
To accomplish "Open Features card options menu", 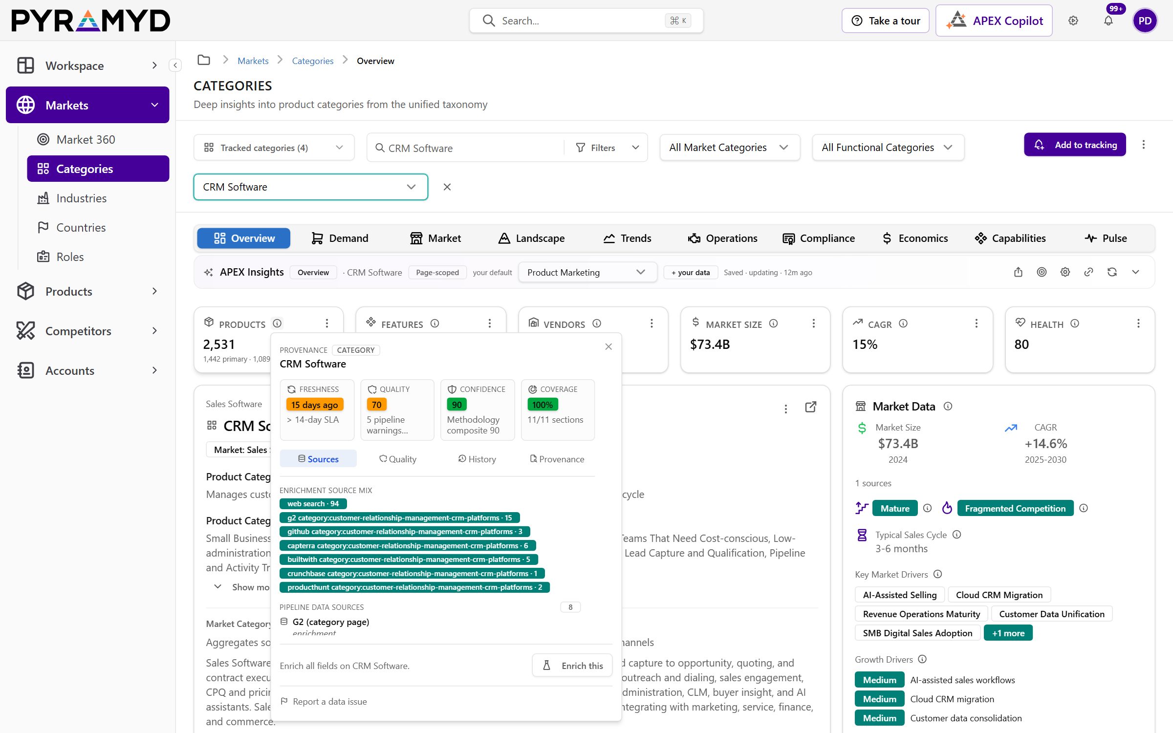I will 489,323.
